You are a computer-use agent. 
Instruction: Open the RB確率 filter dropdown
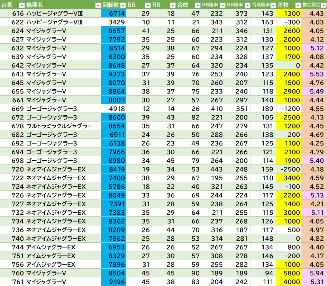[247, 5]
